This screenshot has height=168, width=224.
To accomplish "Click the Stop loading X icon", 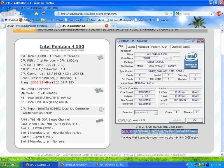I will coord(29,14).
